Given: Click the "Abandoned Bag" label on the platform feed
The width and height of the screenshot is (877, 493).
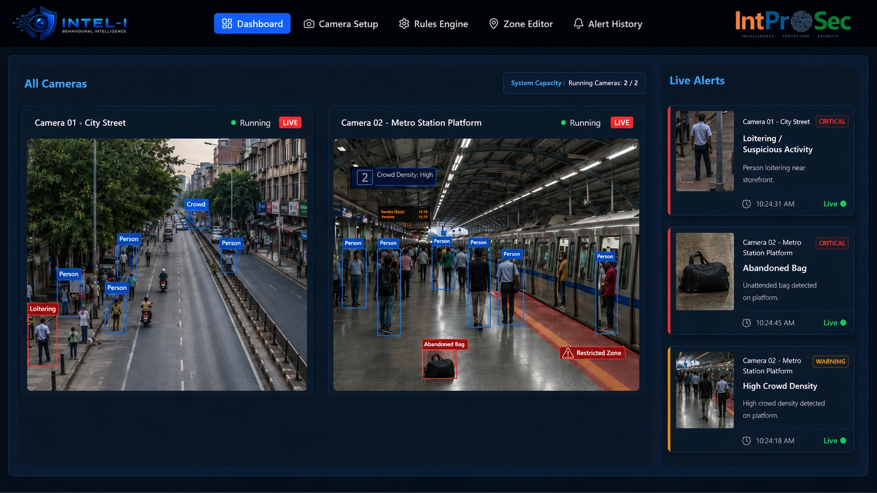Looking at the screenshot, I should 444,344.
